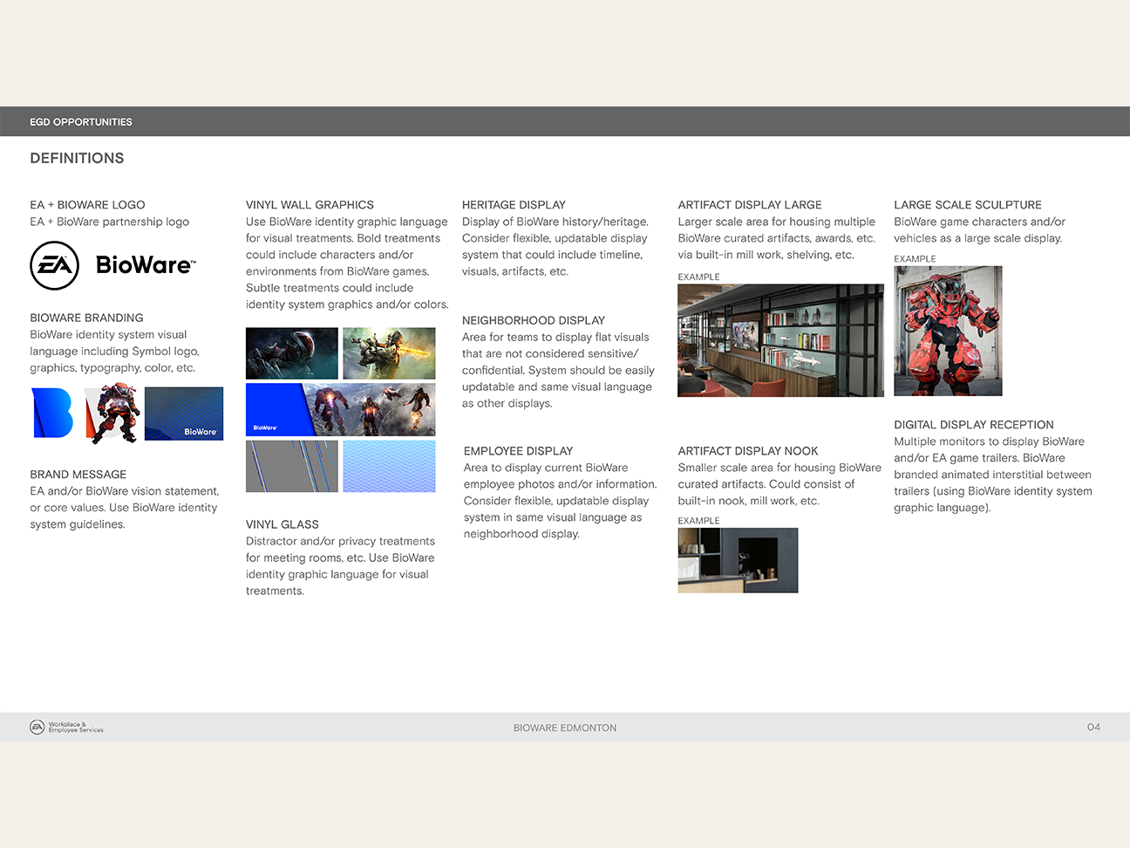Click the line 'Distractor and/or privacy treatments'
The image size is (1130, 848).
point(340,541)
